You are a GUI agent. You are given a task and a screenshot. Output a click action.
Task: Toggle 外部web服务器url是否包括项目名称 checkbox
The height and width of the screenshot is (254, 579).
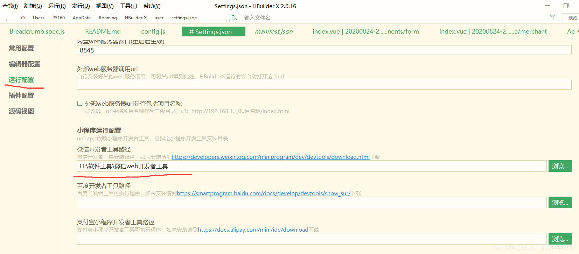(x=80, y=103)
